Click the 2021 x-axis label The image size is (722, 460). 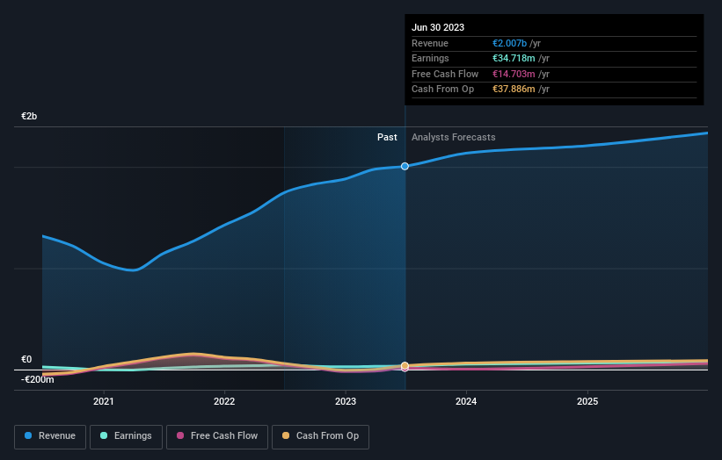point(104,402)
